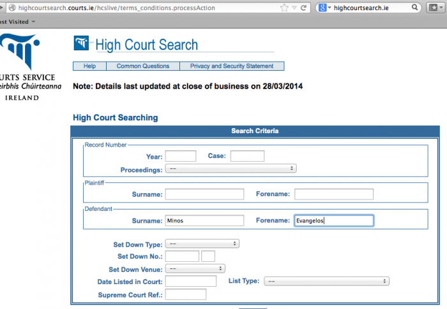Click the Date Listed in Court field
Image resolution: width=447 pixels, height=309 pixels.
(x=191, y=281)
